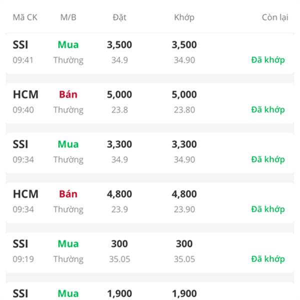Click Đã khớp status of 4,800 HCM order
Image resolution: width=300 pixels, height=300 pixels.
(268, 209)
